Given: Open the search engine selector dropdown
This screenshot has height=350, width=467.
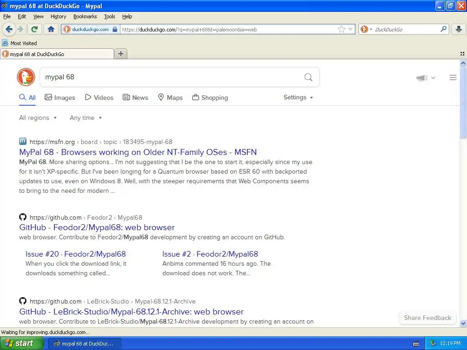Looking at the screenshot, I should [x=366, y=29].
